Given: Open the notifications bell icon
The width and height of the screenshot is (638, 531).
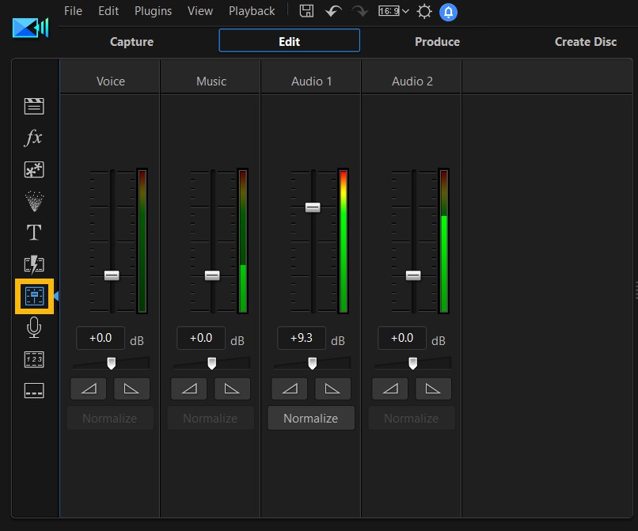Looking at the screenshot, I should 448,12.
